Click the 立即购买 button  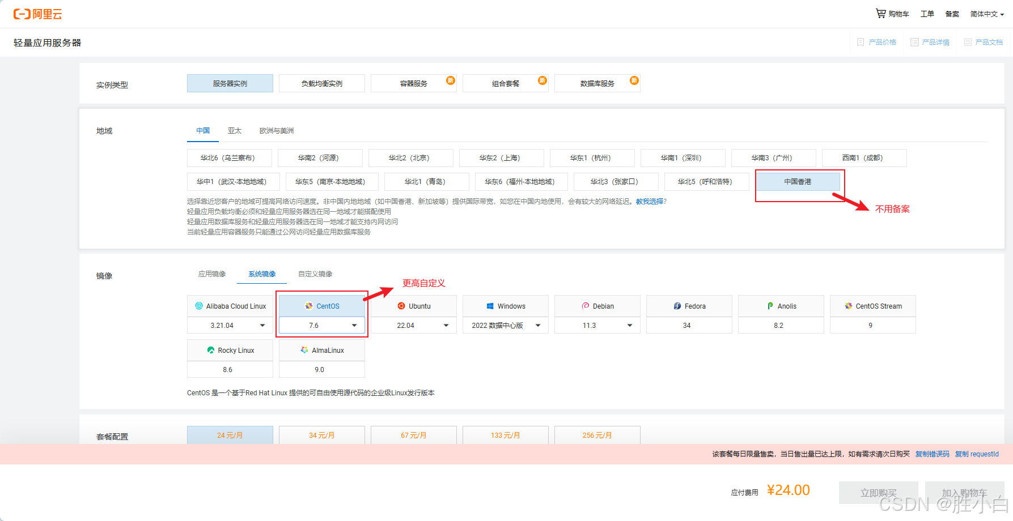(x=879, y=493)
